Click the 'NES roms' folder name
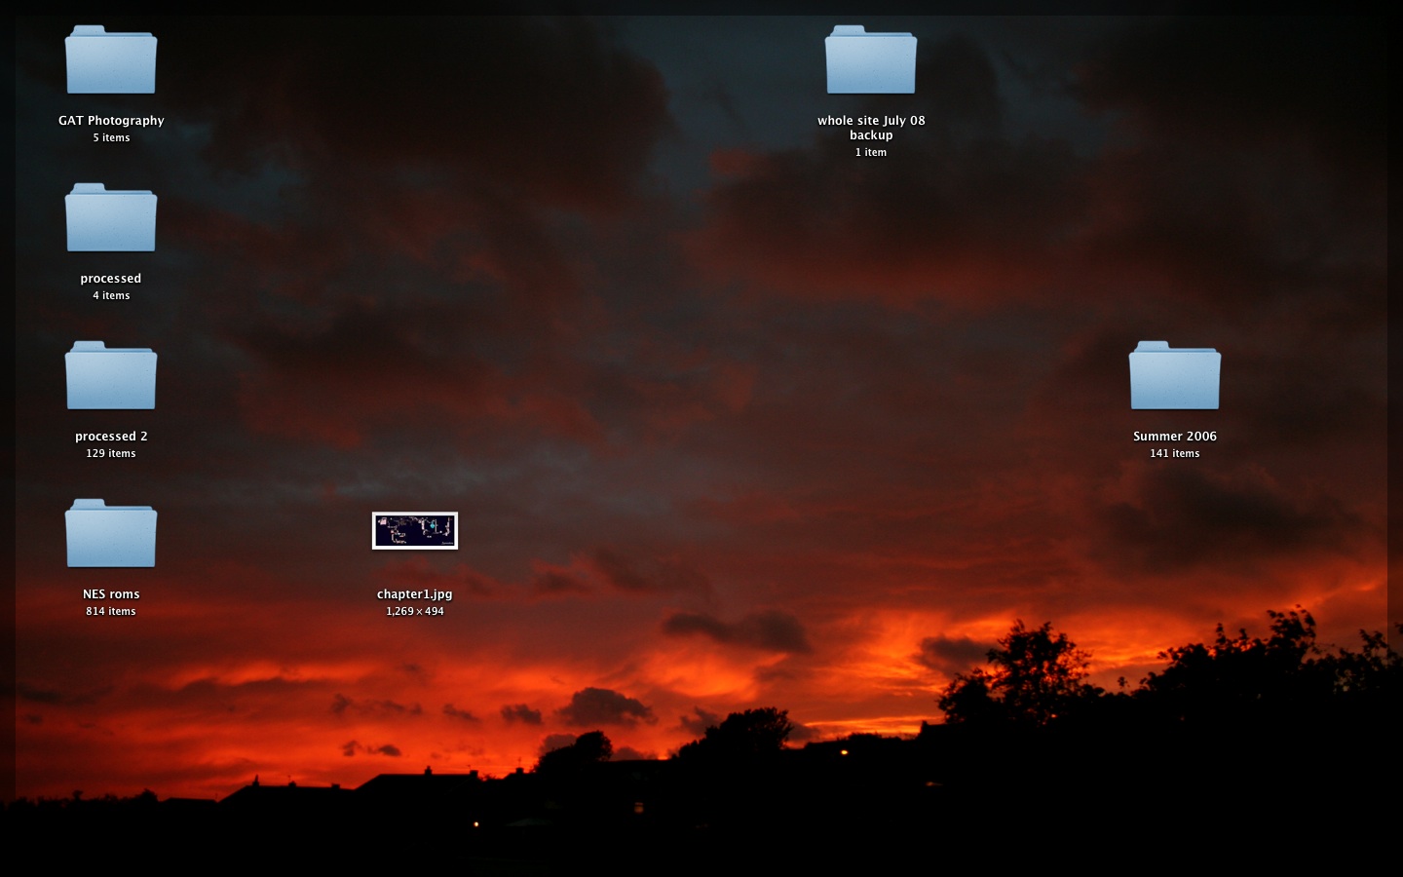 [x=111, y=594]
